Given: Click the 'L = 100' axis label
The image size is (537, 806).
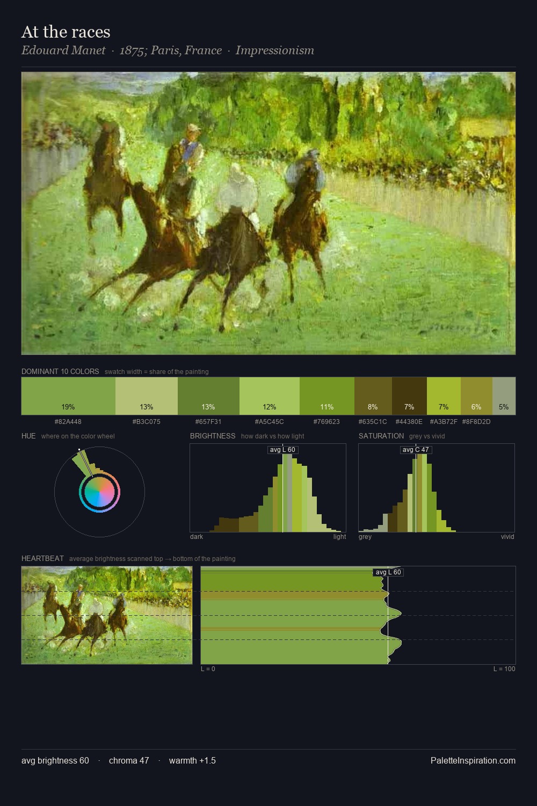Looking at the screenshot, I should (x=504, y=669).
